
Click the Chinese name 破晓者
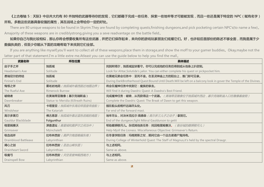9,96
